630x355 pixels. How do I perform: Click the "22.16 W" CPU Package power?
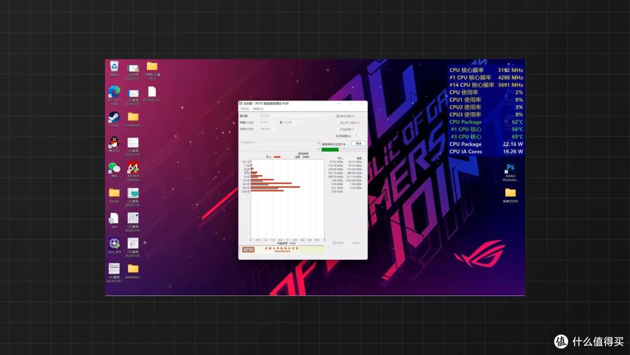513,144
